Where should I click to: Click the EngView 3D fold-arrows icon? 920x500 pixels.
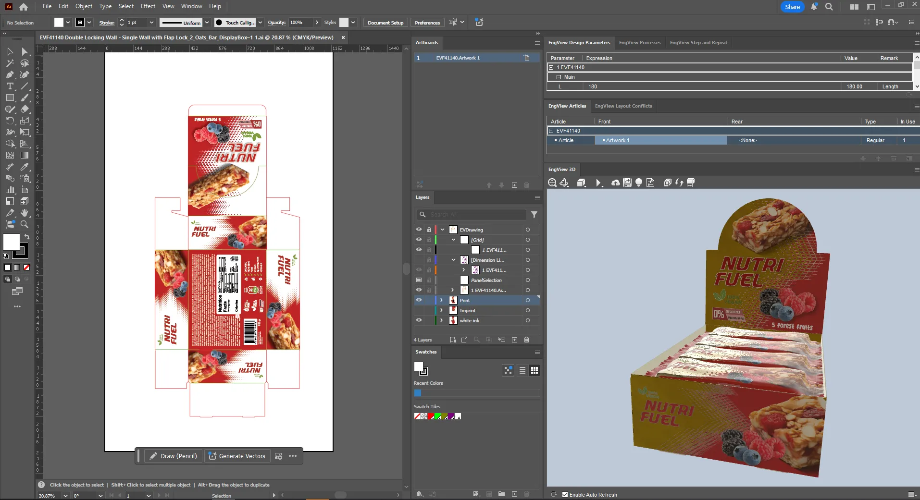[x=679, y=183]
